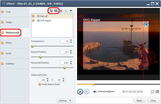Image resolution: width=161 pixels, height=104 pixels.
Task: Uncheck the logo.gif watermark checkbox
Action: pos(33,16)
